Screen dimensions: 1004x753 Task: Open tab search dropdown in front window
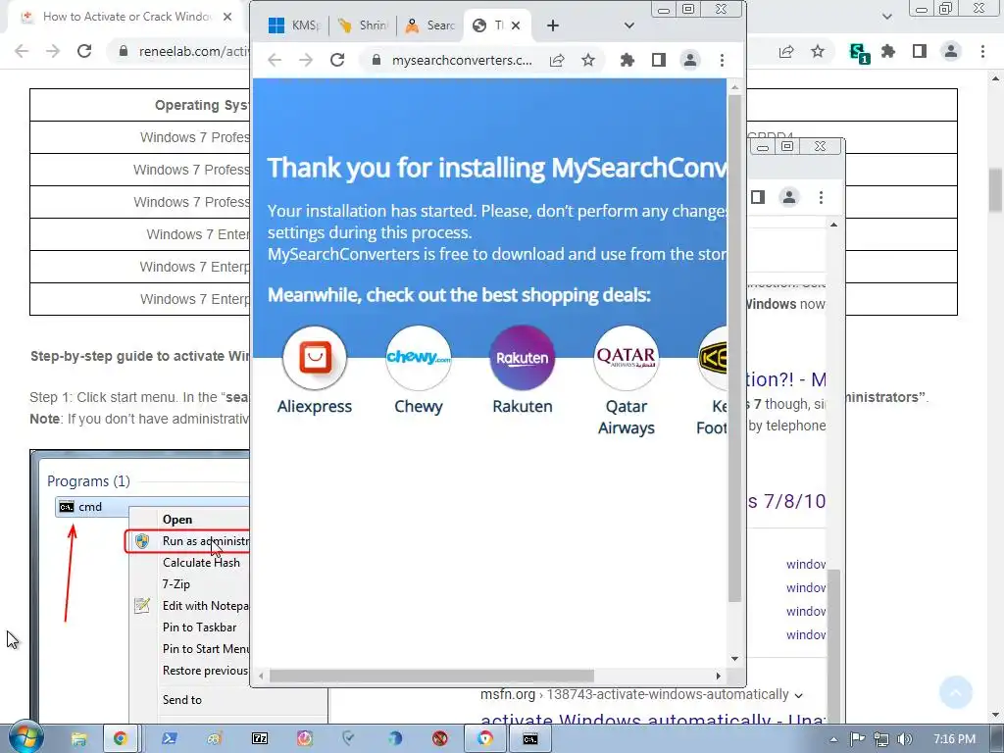click(x=628, y=25)
